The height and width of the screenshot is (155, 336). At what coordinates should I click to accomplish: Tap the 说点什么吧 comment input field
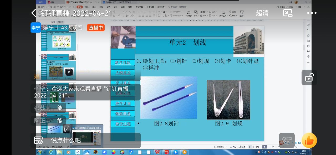66,140
